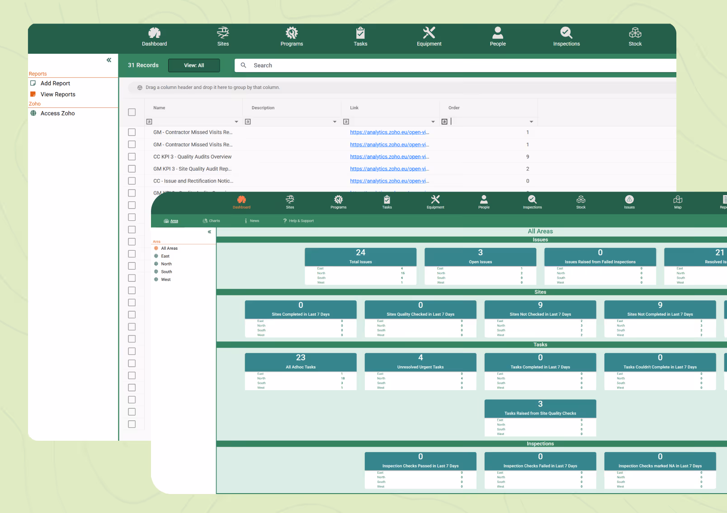Open People in the front window navbar

484,202
